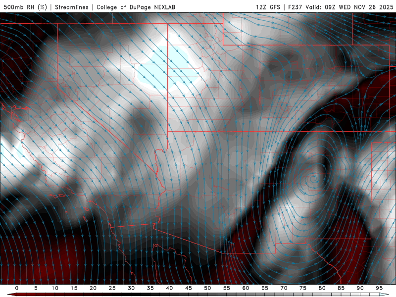Click the '65' colorbar tick label
The height and width of the screenshot is (297, 396).
pos(265,288)
